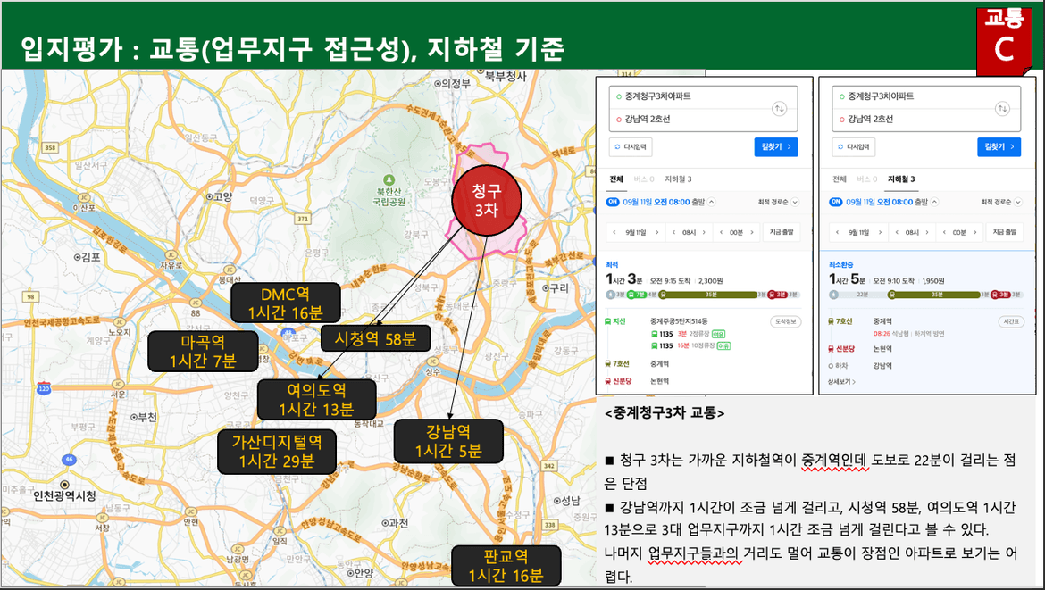Collapse departure time settings in right panel

point(934,202)
